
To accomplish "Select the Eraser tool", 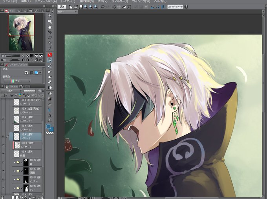I will [x=50, y=82].
